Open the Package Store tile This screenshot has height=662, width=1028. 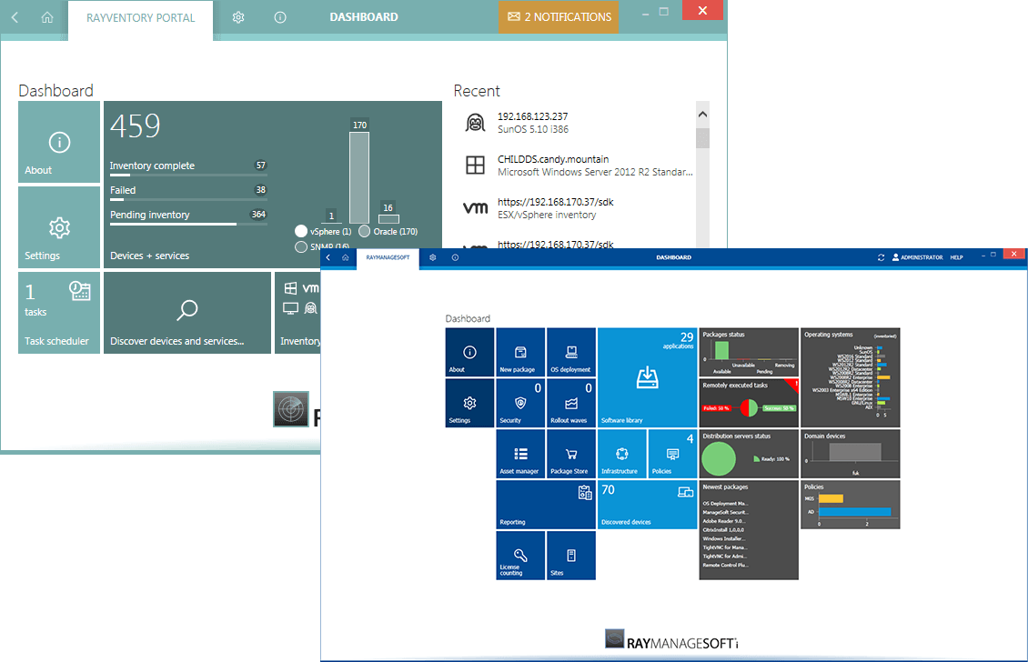571,454
